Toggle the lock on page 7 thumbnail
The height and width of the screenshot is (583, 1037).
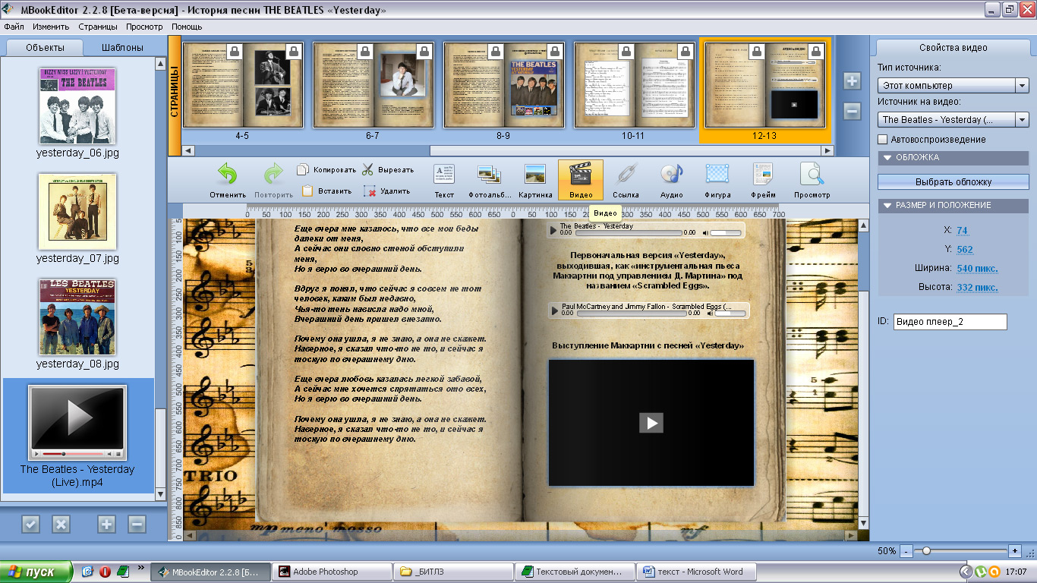[425, 52]
